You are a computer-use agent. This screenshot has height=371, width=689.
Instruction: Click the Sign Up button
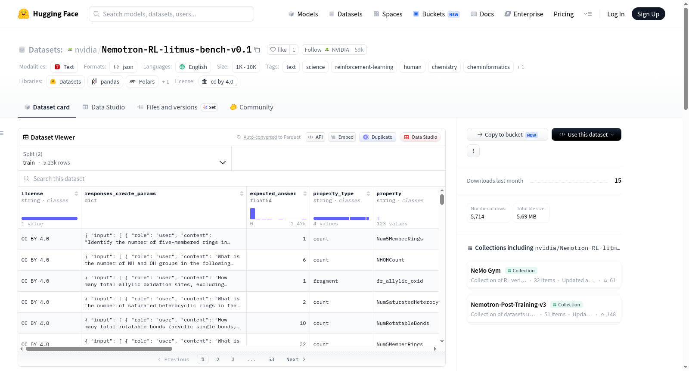point(648,14)
